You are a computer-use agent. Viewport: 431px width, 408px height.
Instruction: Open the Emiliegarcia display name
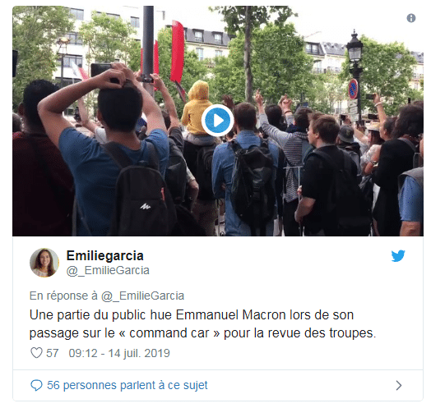point(105,256)
